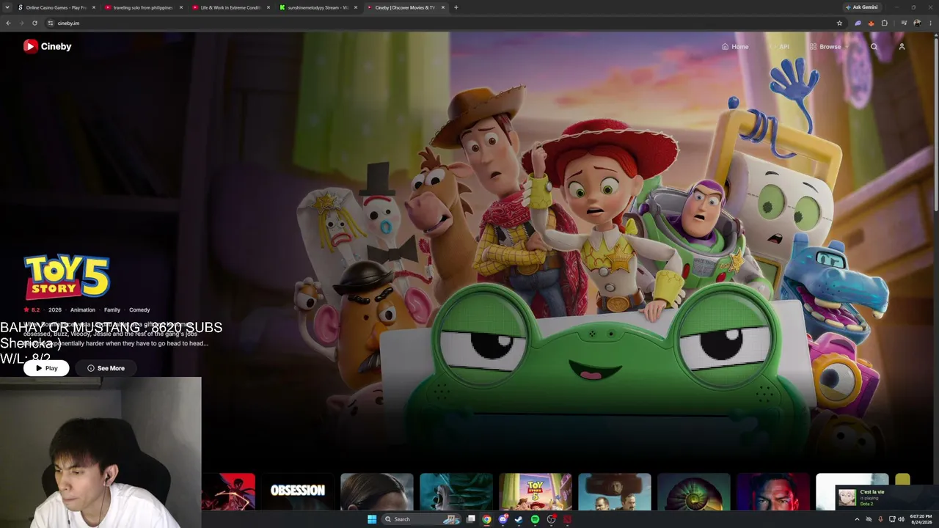939x528 pixels.
Task: Open the taskbar clock showing 6:07:20 PM
Action: pos(921,519)
